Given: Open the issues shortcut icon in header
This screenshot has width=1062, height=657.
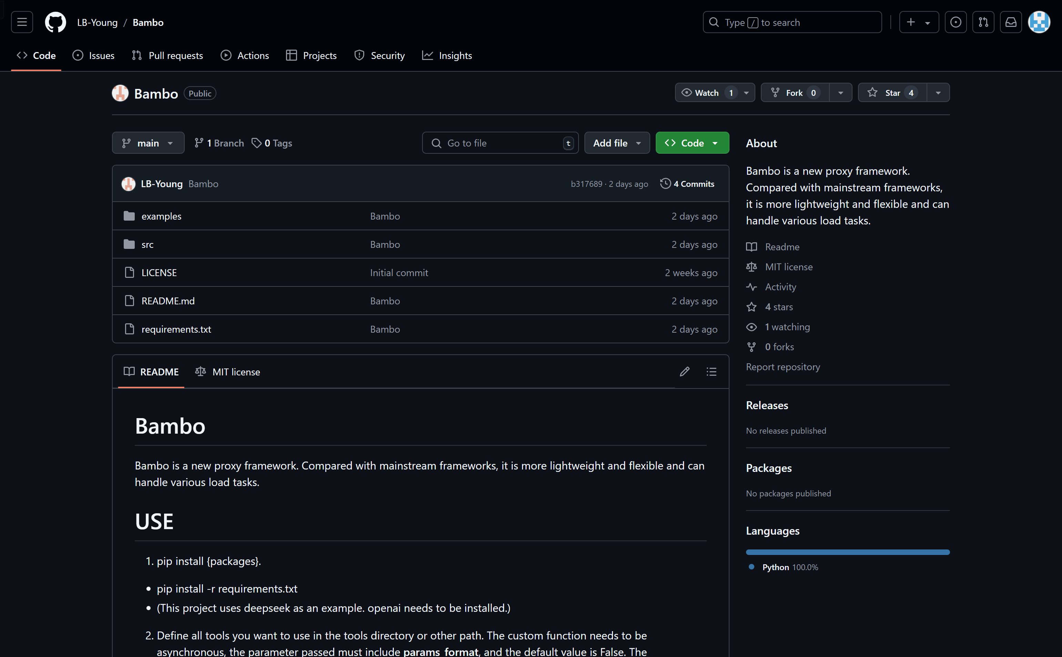Looking at the screenshot, I should click(956, 22).
